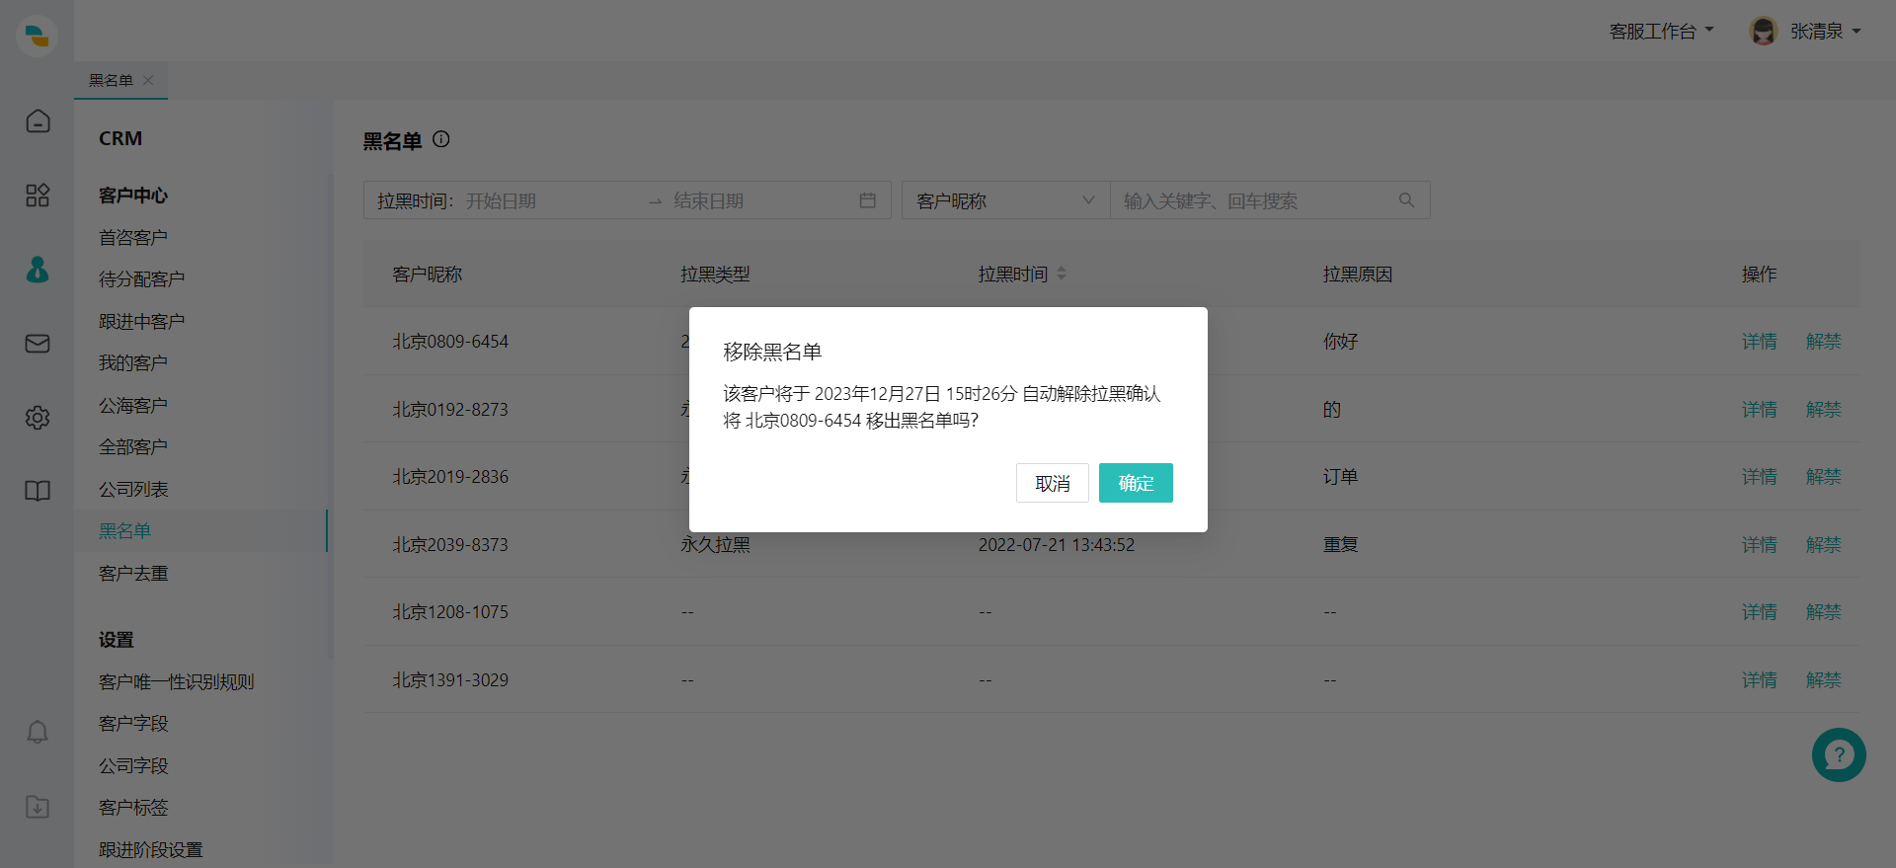Go to 客户去重 menu item
This screenshot has width=1896, height=868.
click(133, 574)
